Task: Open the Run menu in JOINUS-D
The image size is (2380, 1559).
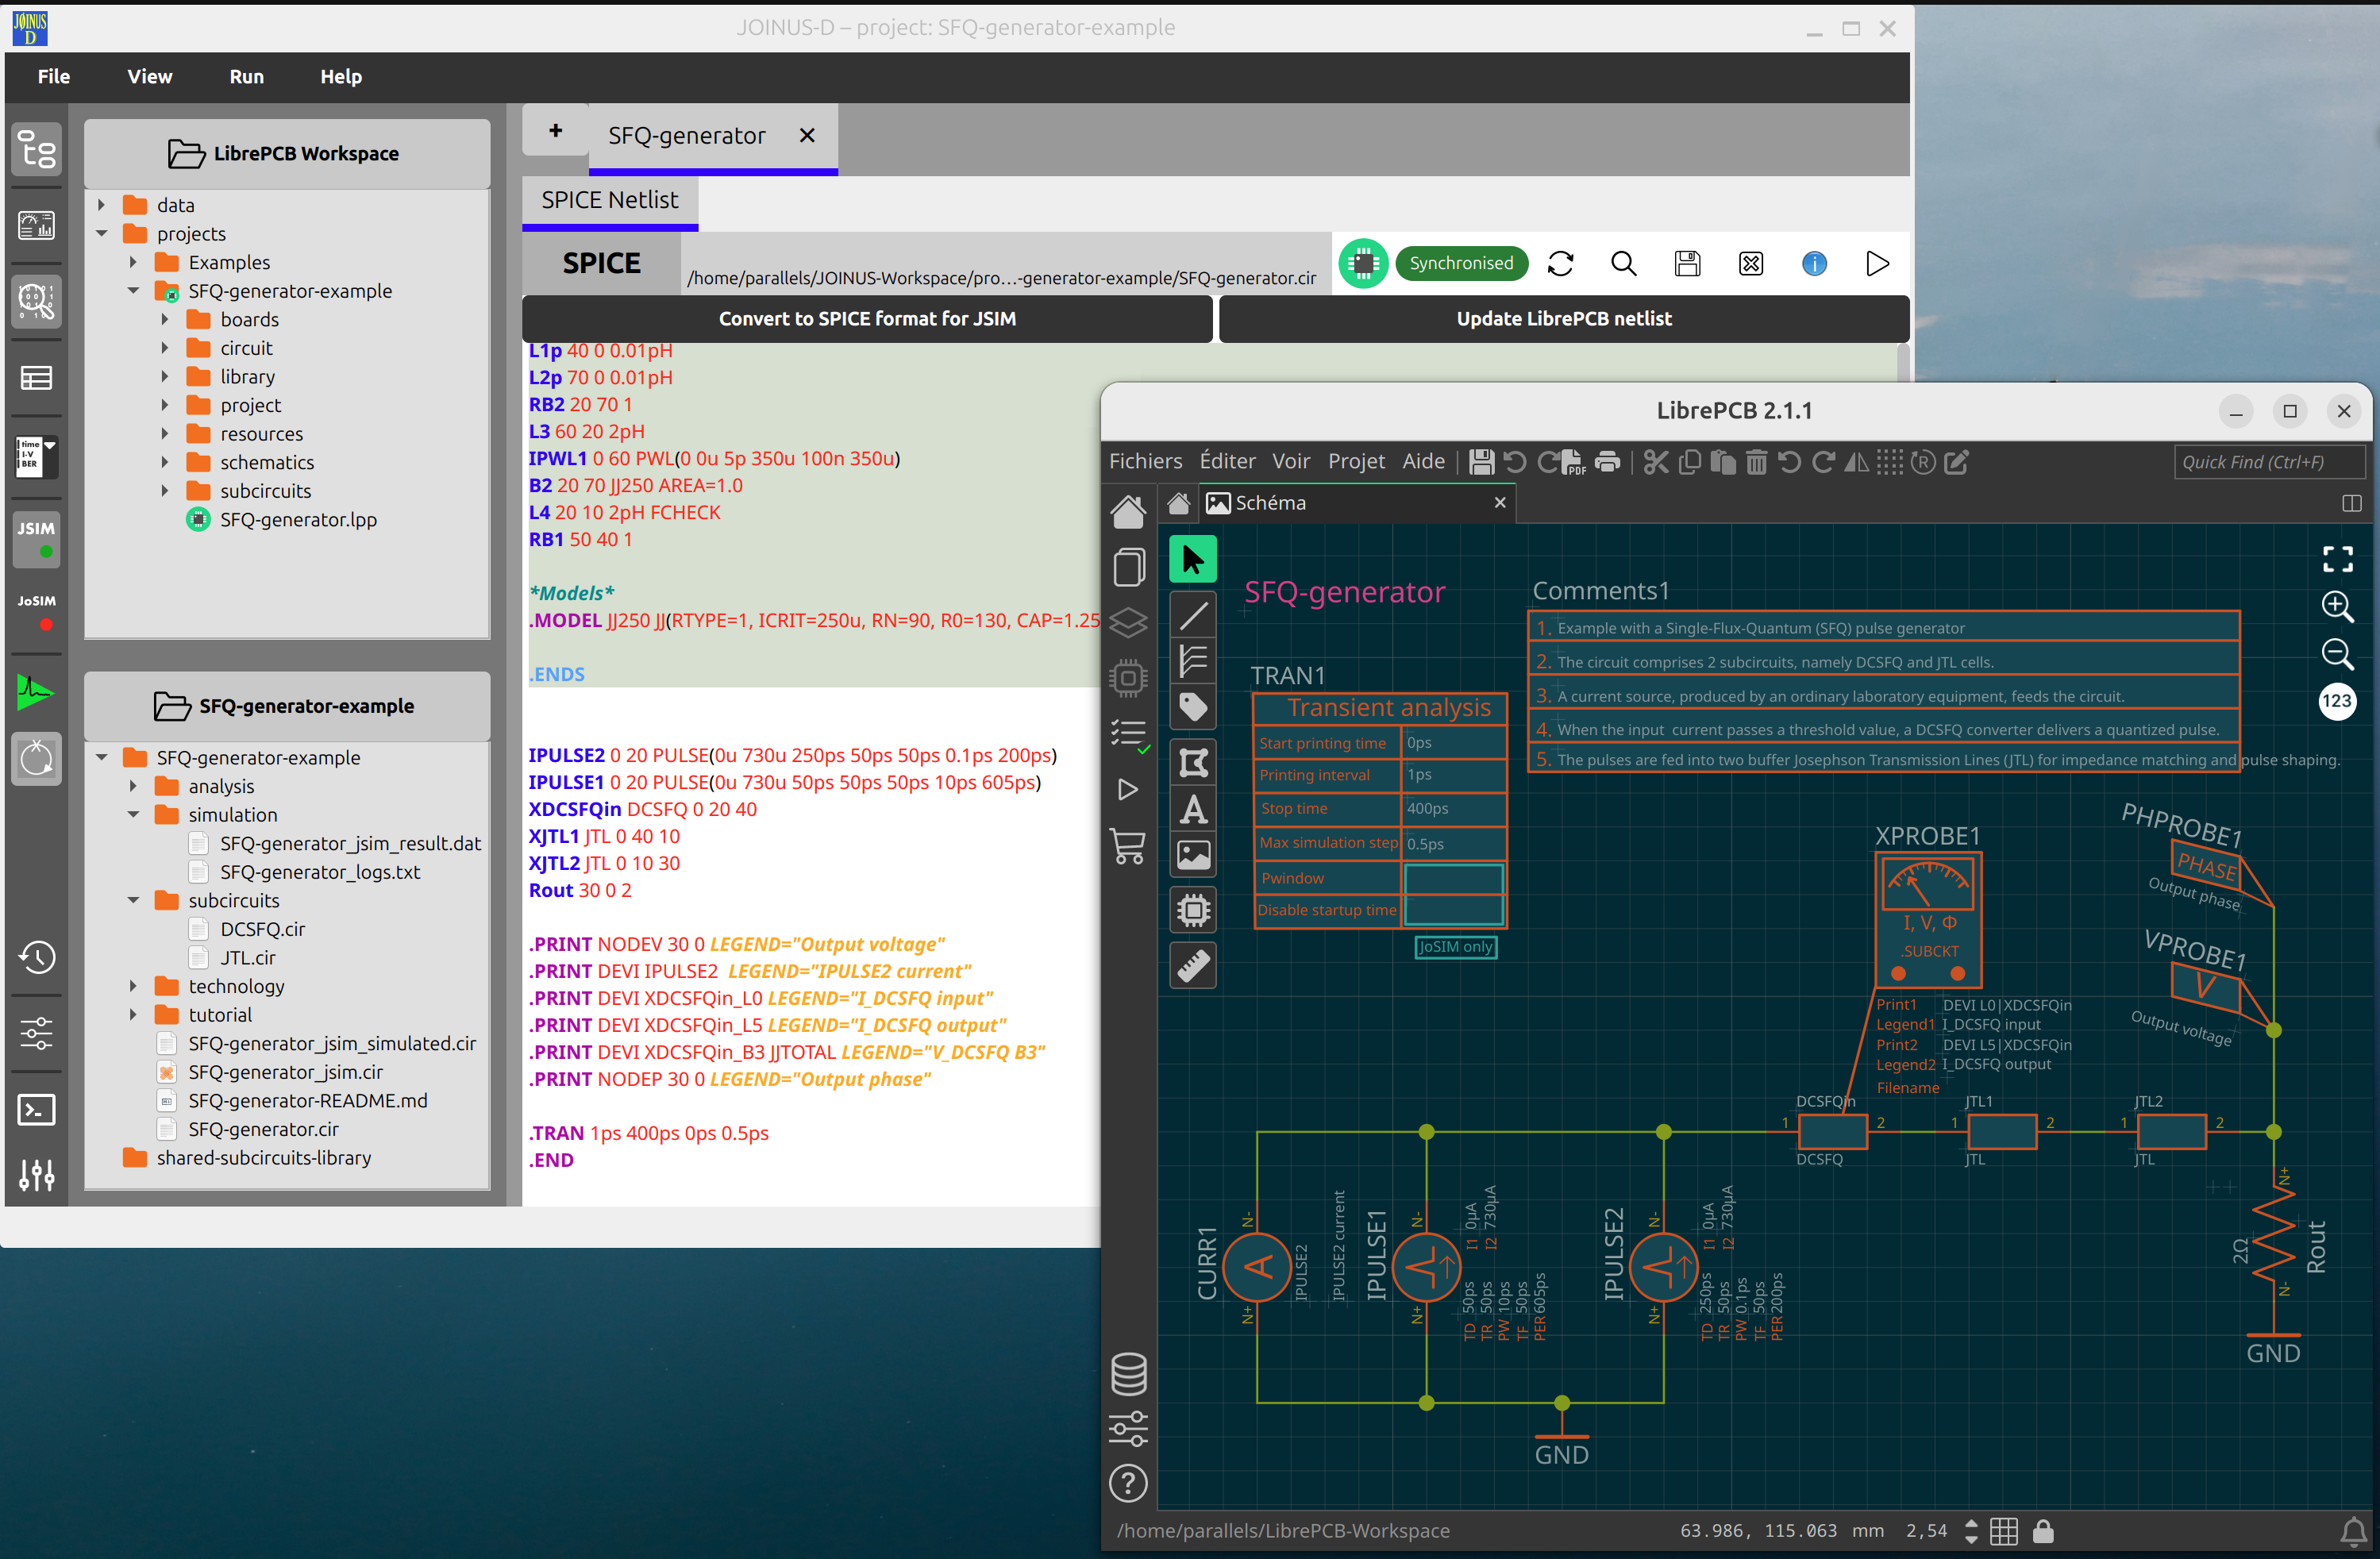Action: [247, 77]
